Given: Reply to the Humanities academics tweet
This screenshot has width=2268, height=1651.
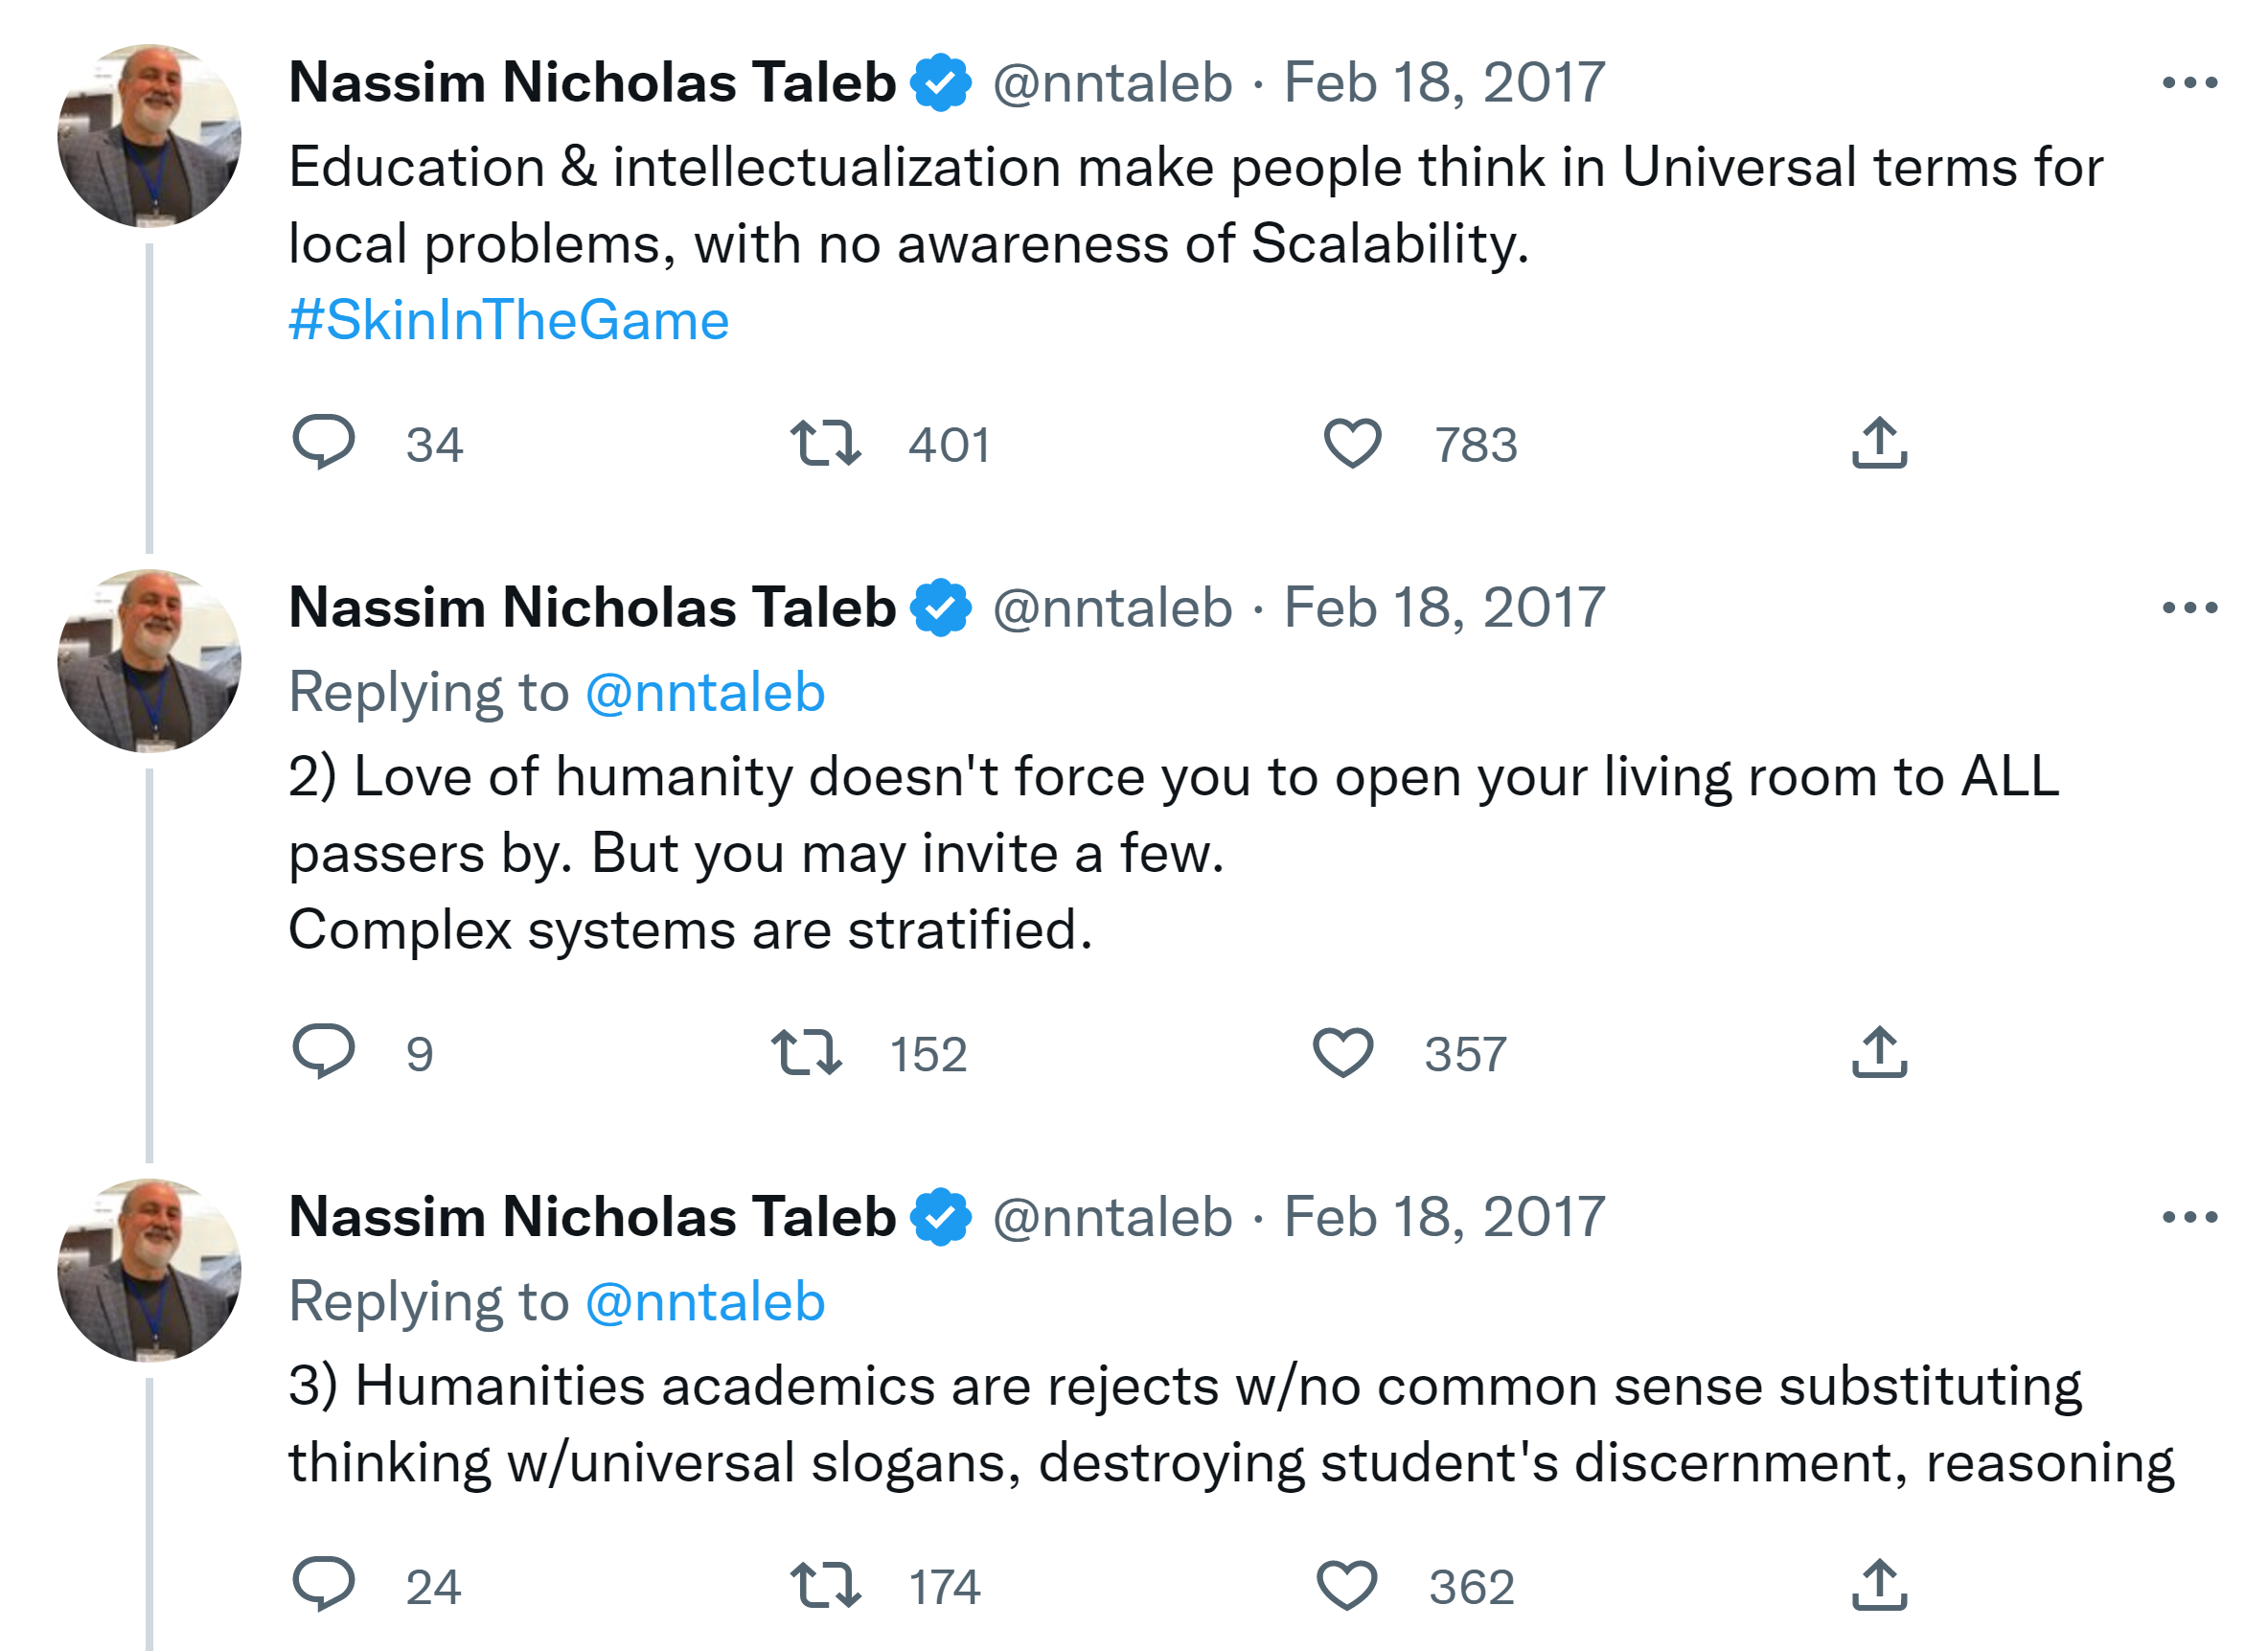Looking at the screenshot, I should (x=323, y=1584).
